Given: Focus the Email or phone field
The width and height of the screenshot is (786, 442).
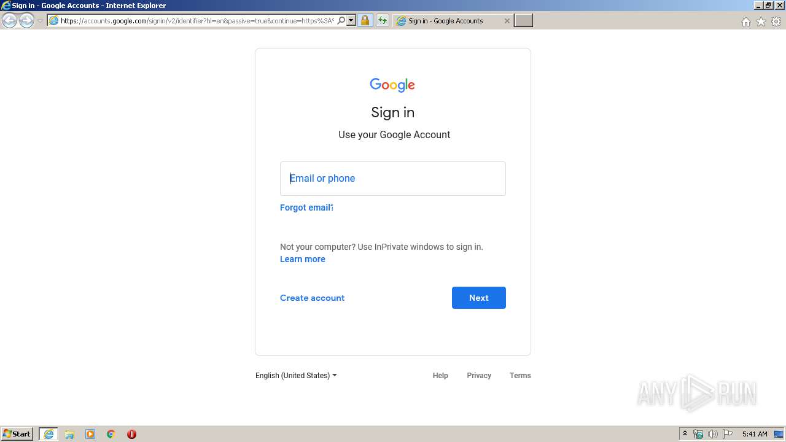Looking at the screenshot, I should [x=393, y=179].
